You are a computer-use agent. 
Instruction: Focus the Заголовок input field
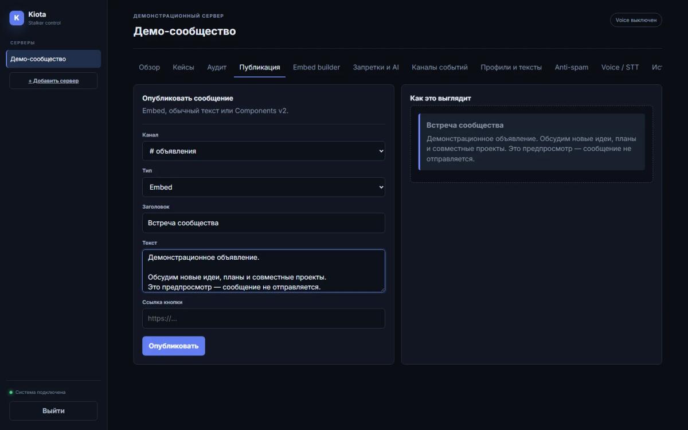(x=264, y=223)
